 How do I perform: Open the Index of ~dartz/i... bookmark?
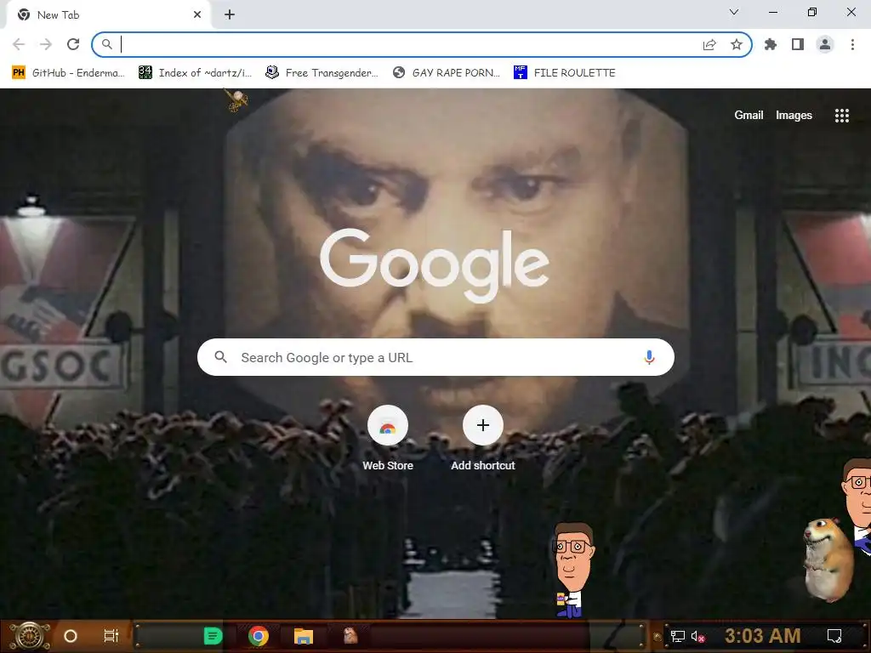click(195, 73)
